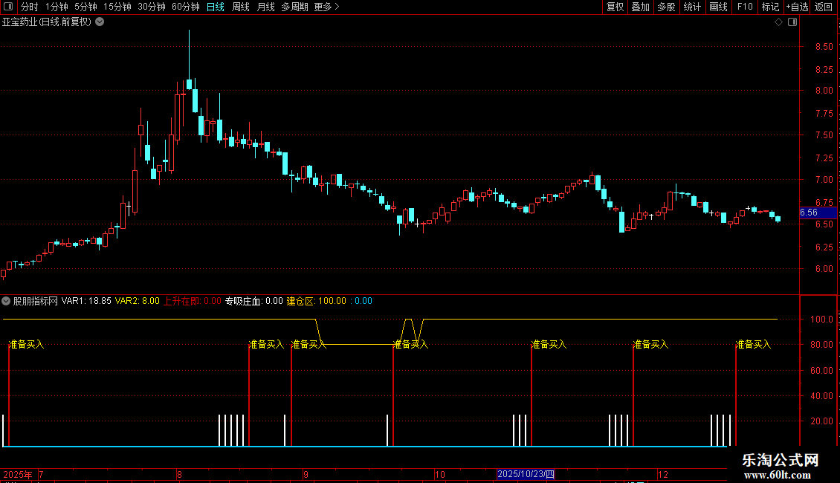Select the 60分钟 period tab
840x483 pixels.
pyautogui.click(x=185, y=7)
